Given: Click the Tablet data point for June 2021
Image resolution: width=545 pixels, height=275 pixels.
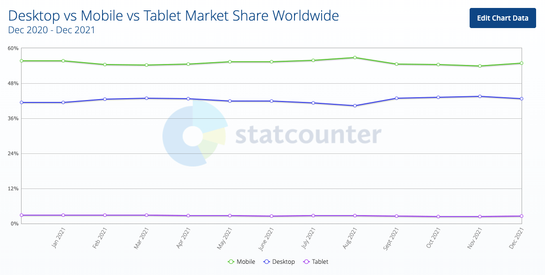Looking at the screenshot, I should [x=272, y=216].
